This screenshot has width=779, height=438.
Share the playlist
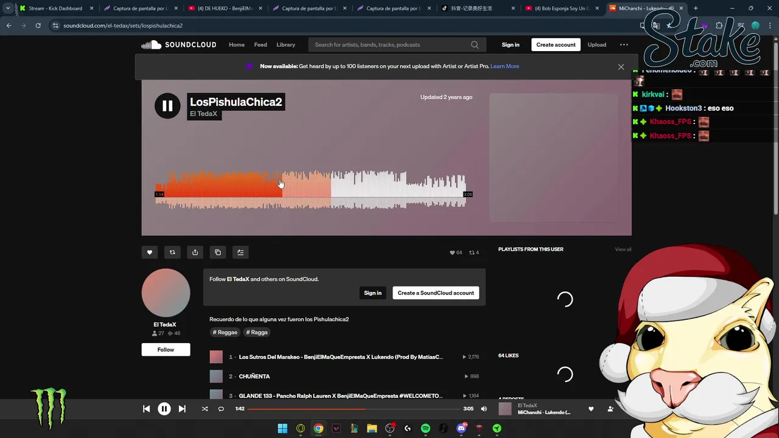point(195,252)
